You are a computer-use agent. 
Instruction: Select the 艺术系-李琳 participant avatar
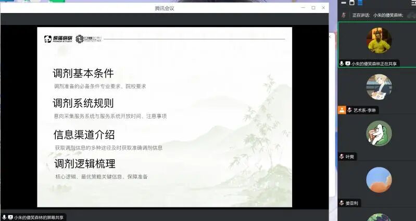point(379,87)
